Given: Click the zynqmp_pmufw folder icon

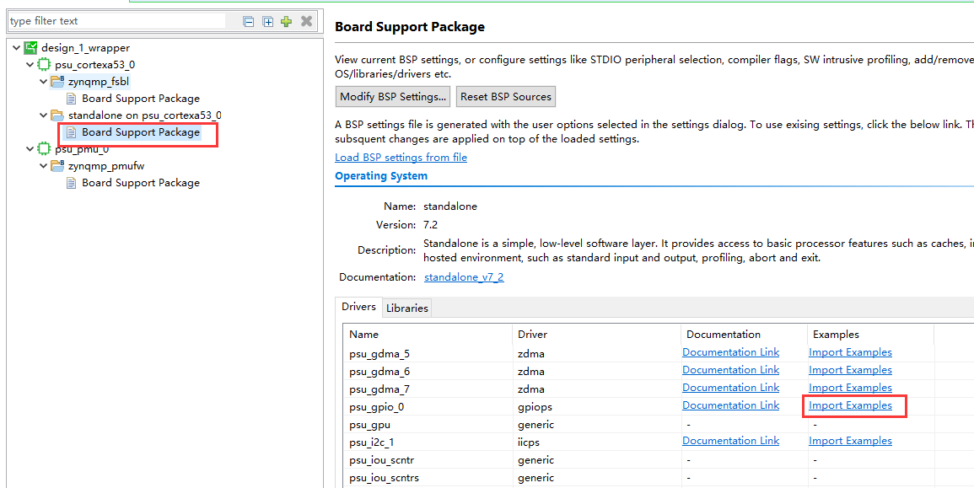Looking at the screenshot, I should click(x=57, y=166).
